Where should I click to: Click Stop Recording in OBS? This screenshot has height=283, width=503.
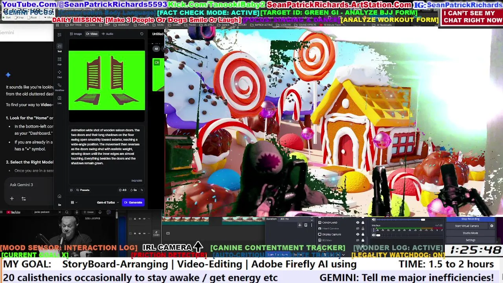point(470,219)
